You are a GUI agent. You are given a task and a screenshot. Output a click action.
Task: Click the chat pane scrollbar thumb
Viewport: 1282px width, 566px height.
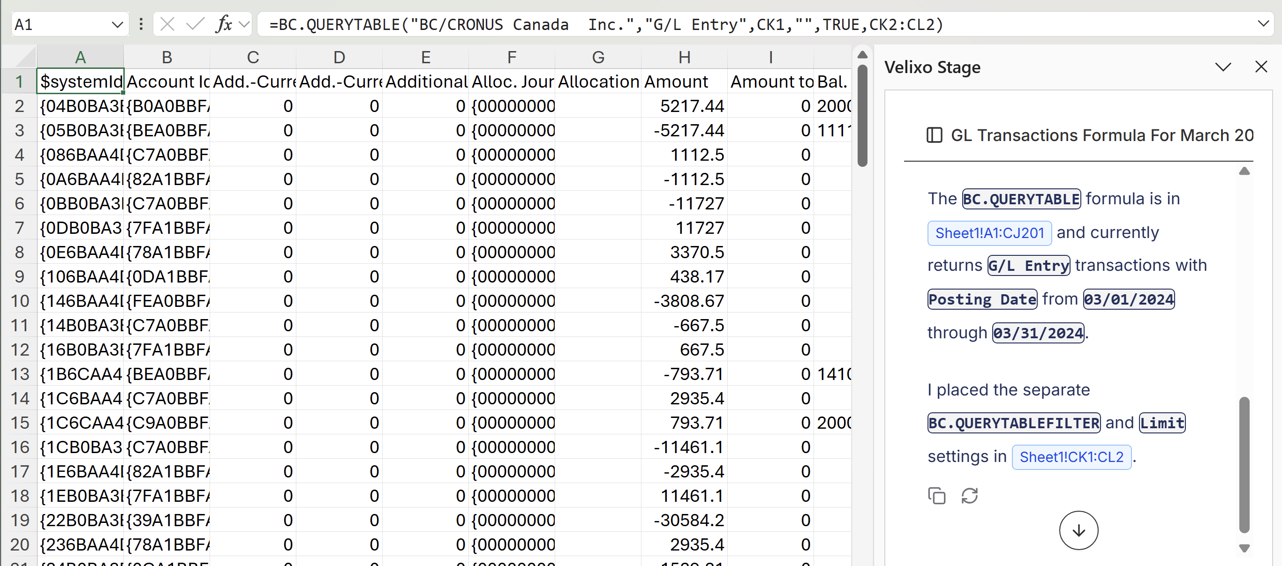click(1244, 465)
